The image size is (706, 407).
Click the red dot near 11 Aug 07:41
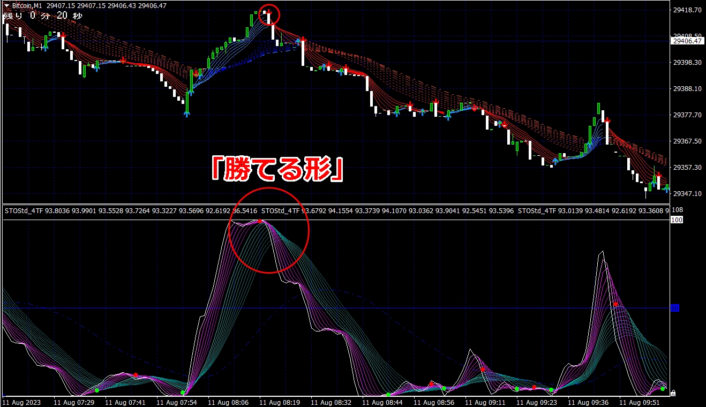point(136,375)
